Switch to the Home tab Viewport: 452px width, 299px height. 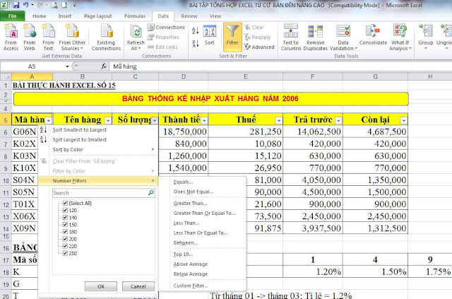[x=40, y=16]
